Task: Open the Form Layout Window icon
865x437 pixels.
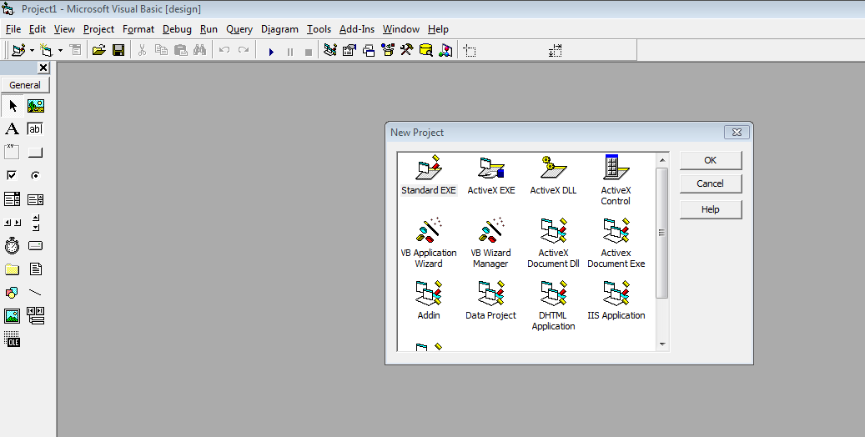Action: 369,51
